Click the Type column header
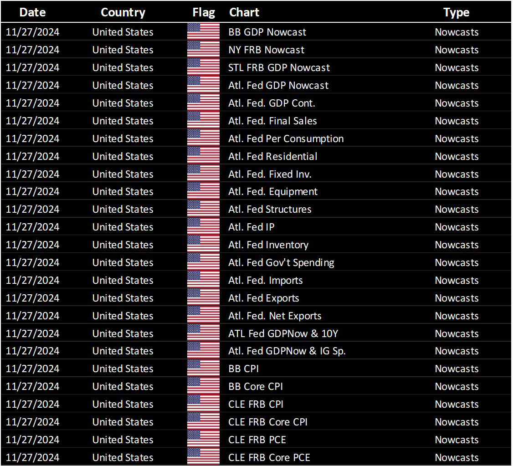 coord(457,12)
